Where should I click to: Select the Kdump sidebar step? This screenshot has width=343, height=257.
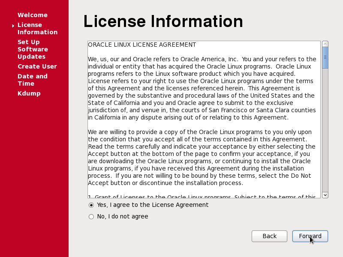29,93
